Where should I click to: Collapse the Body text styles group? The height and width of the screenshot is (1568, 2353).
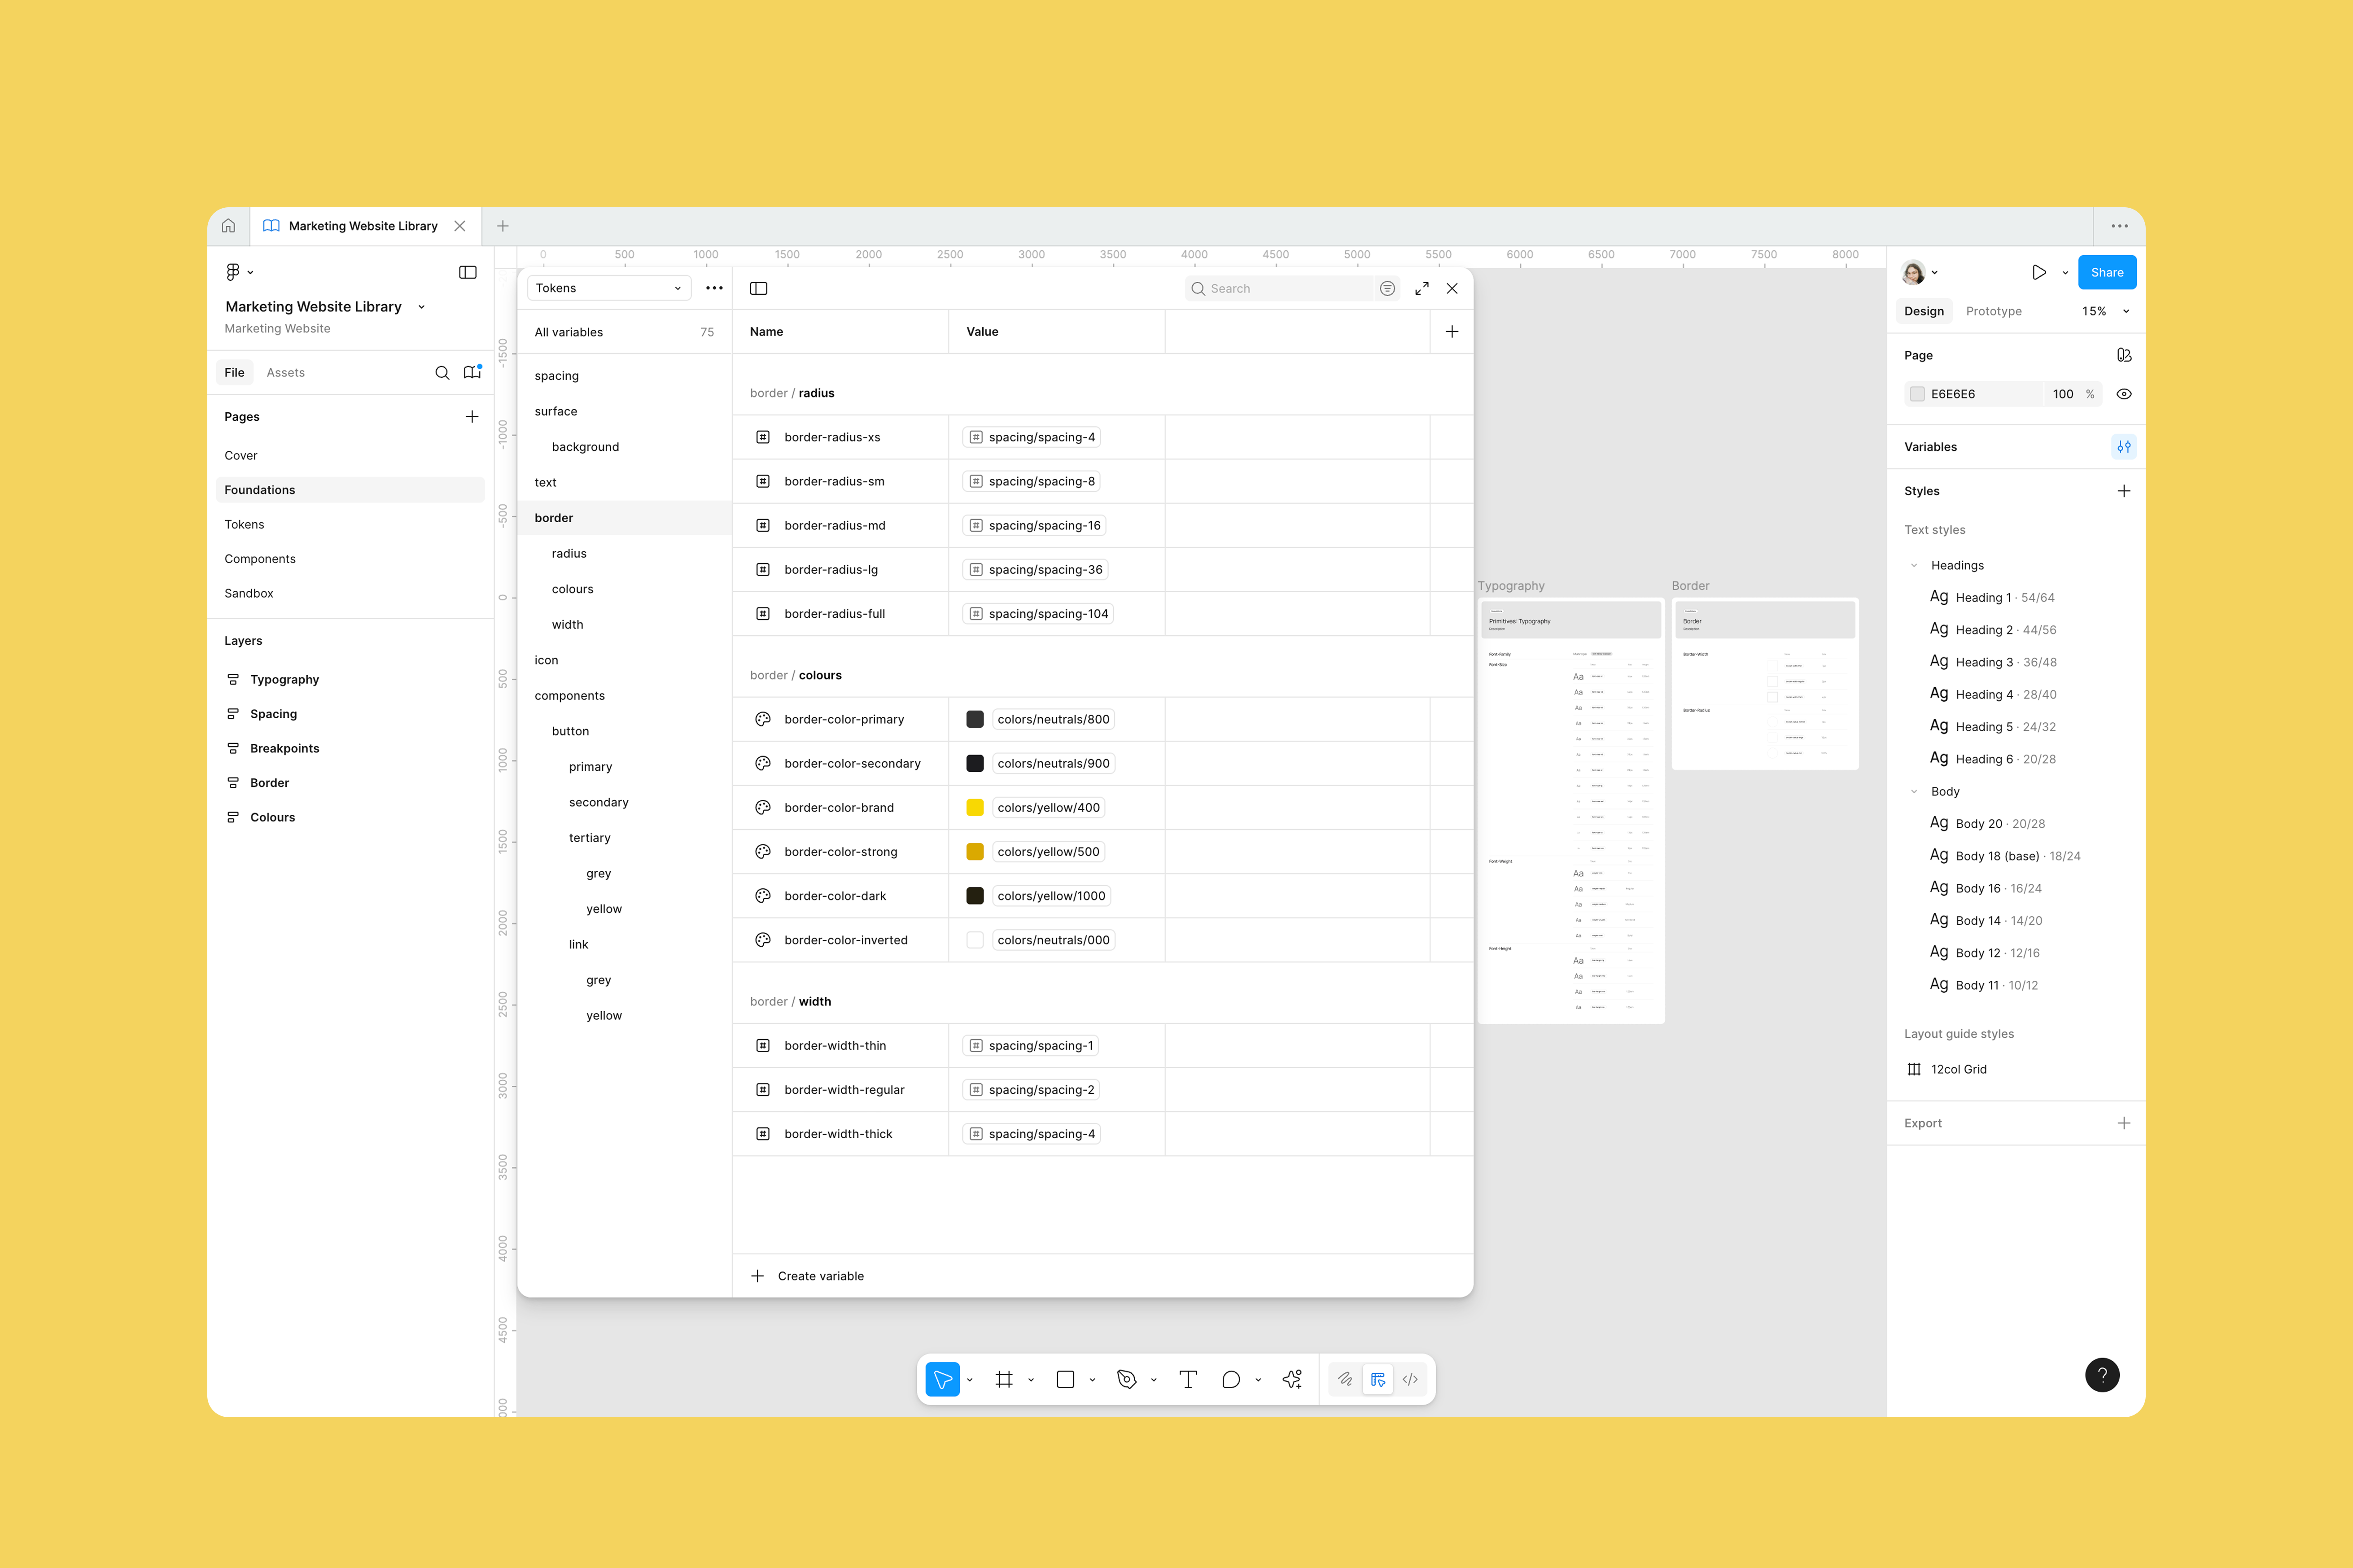(1914, 791)
